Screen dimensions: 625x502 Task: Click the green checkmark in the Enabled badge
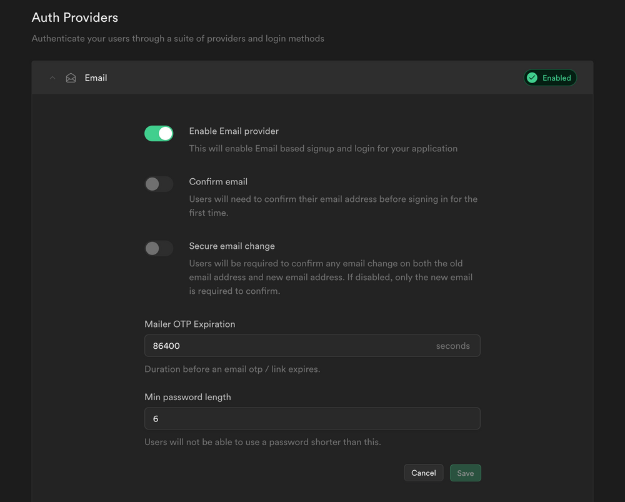coord(532,78)
